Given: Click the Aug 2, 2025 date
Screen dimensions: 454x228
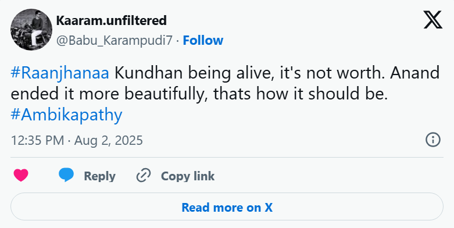Looking at the screenshot, I should 109,141.
